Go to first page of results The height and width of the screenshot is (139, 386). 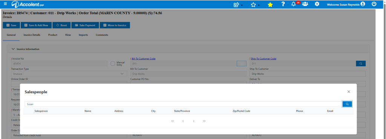tap(173, 121)
